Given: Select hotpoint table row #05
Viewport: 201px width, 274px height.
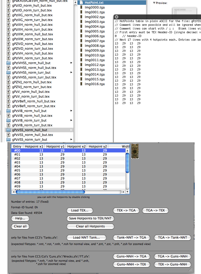Looking at the screenshot, I should pos(68,170).
